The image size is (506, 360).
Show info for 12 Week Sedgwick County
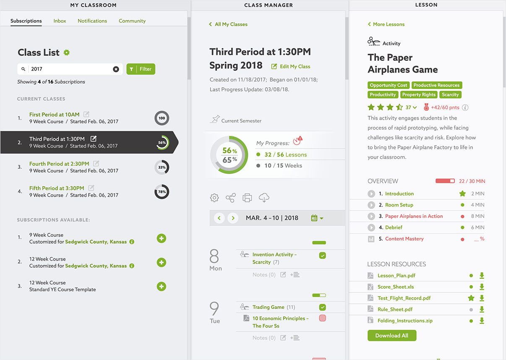point(132,266)
